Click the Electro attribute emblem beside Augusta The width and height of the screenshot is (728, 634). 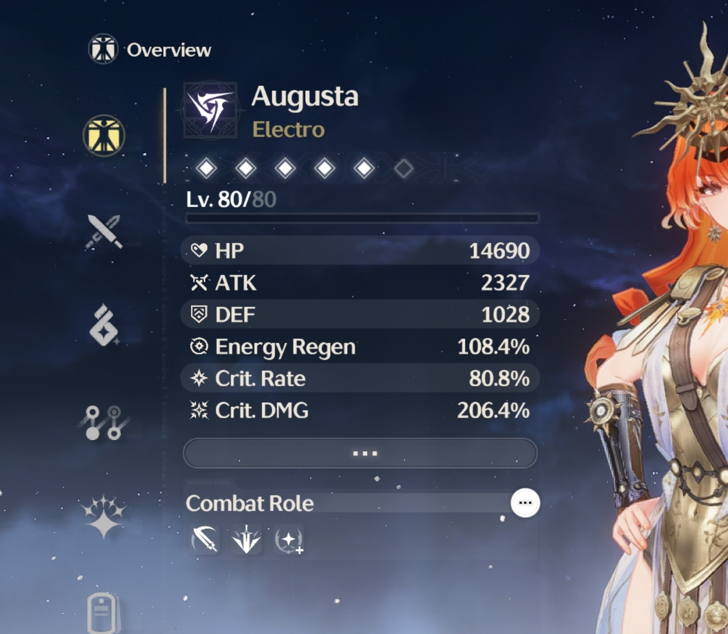click(211, 110)
